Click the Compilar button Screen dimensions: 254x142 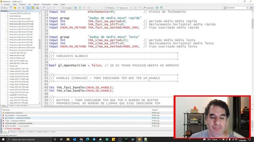point(67,8)
